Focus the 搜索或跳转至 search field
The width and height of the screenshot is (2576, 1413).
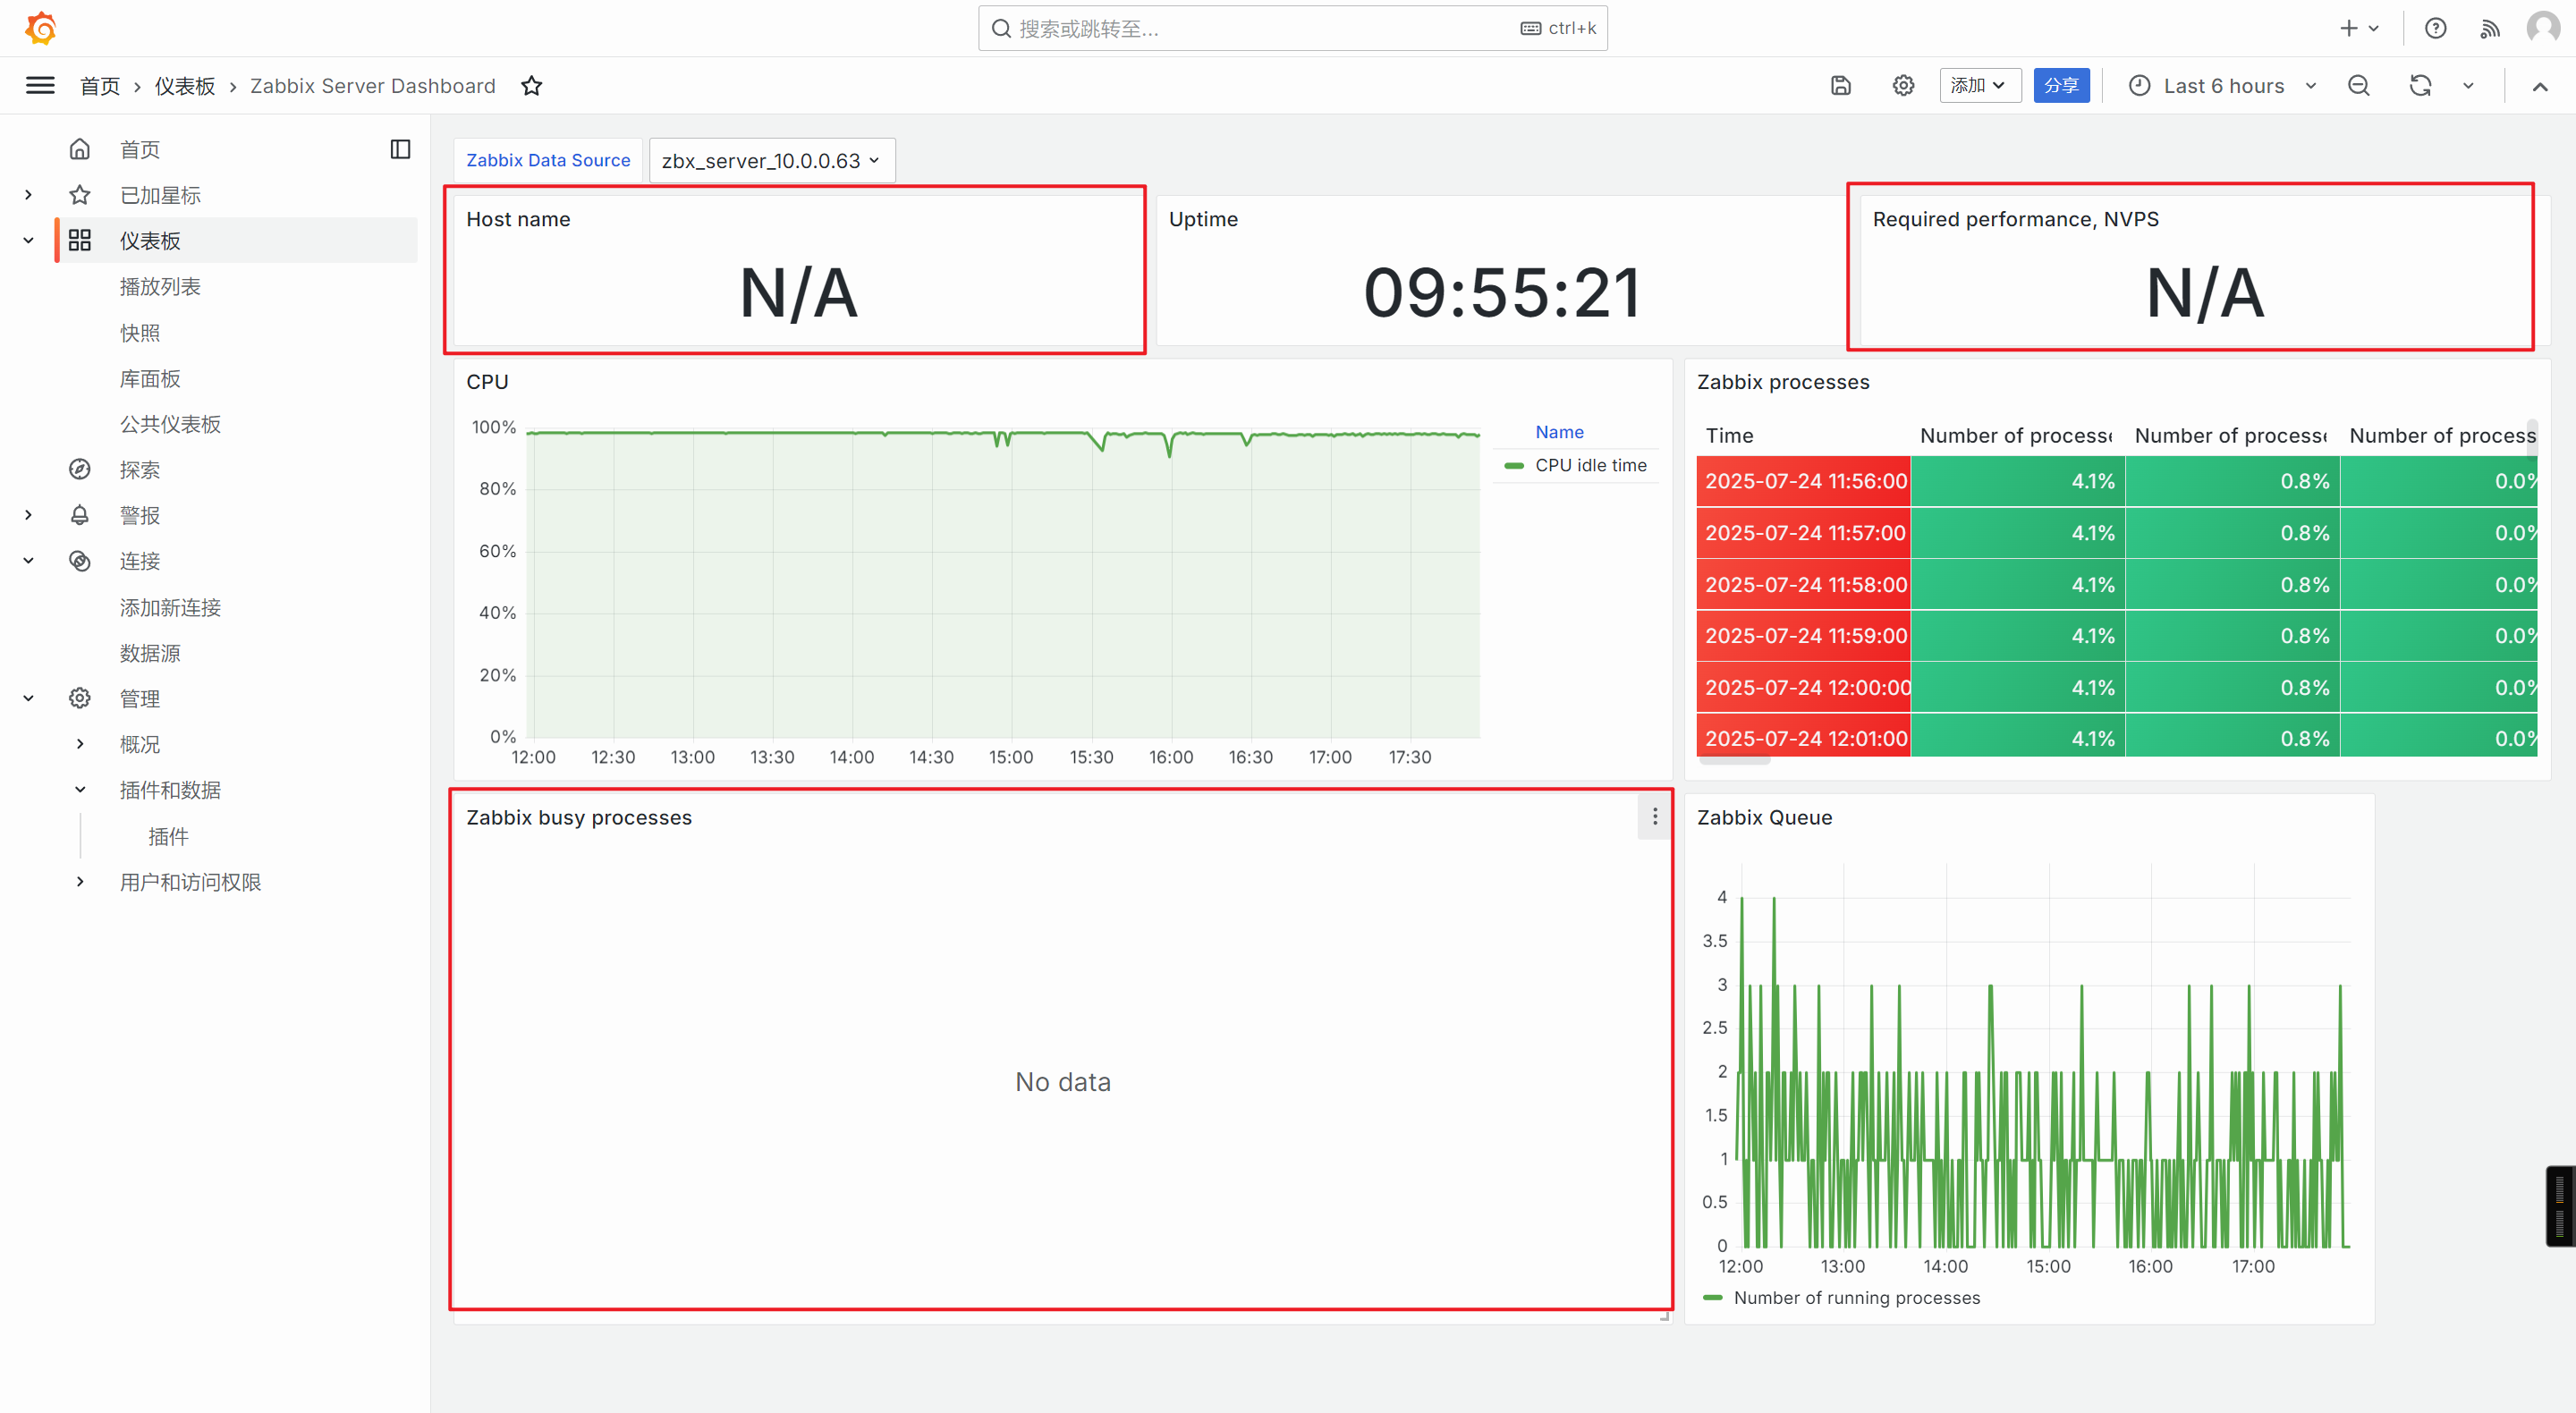(1292, 28)
